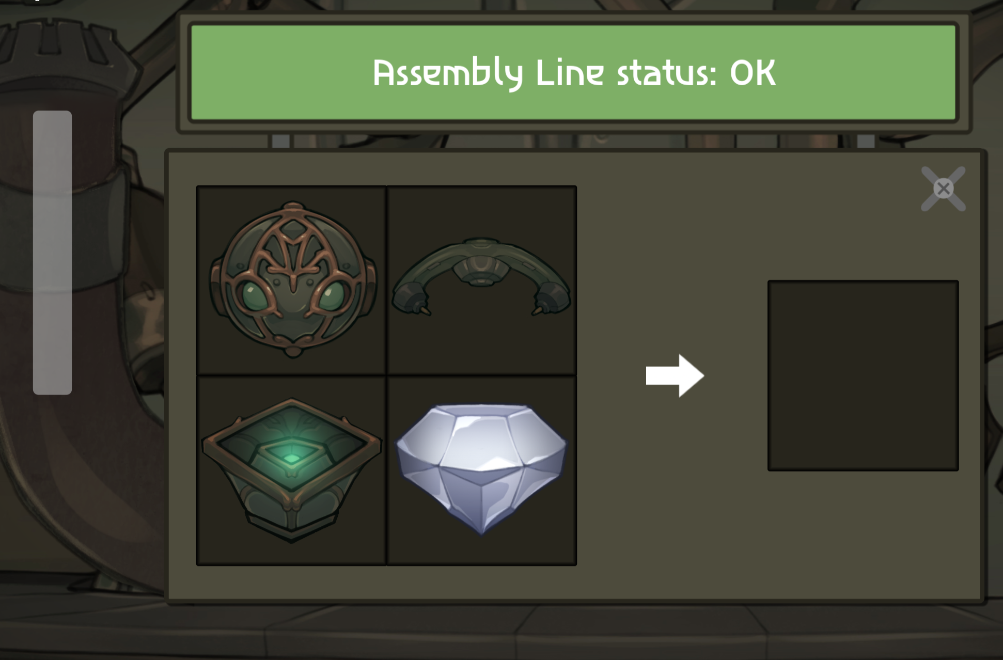Pick the curved dark arch component
The width and height of the screenshot is (1003, 660).
pyautogui.click(x=481, y=276)
